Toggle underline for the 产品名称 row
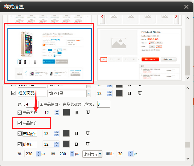Screen dimensions: 194x166 (88, 112)
